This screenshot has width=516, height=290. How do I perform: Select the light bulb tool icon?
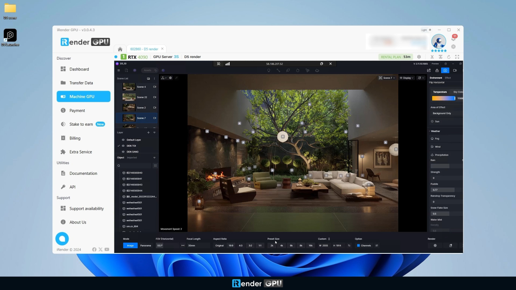click(x=268, y=70)
